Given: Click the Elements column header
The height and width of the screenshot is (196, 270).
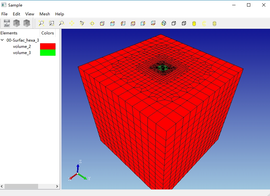Looking at the screenshot, I should click(9, 33).
